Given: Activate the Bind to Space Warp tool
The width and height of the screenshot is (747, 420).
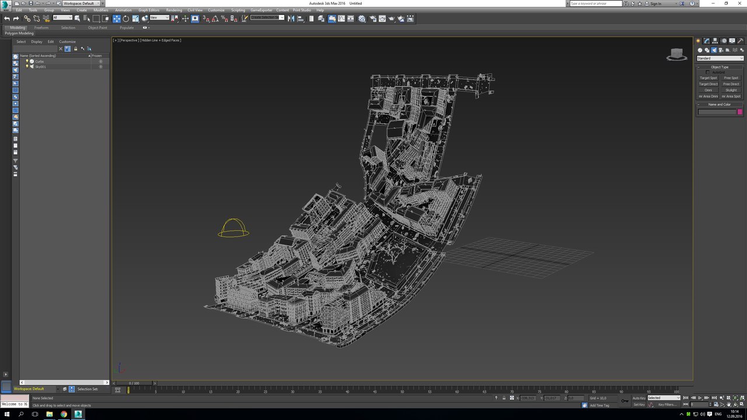Looking at the screenshot, I should tap(47, 19).
